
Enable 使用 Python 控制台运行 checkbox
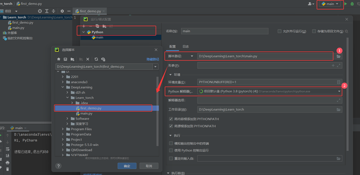(171, 150)
